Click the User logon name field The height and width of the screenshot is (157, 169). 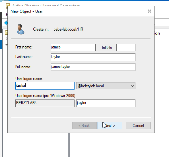(45, 86)
